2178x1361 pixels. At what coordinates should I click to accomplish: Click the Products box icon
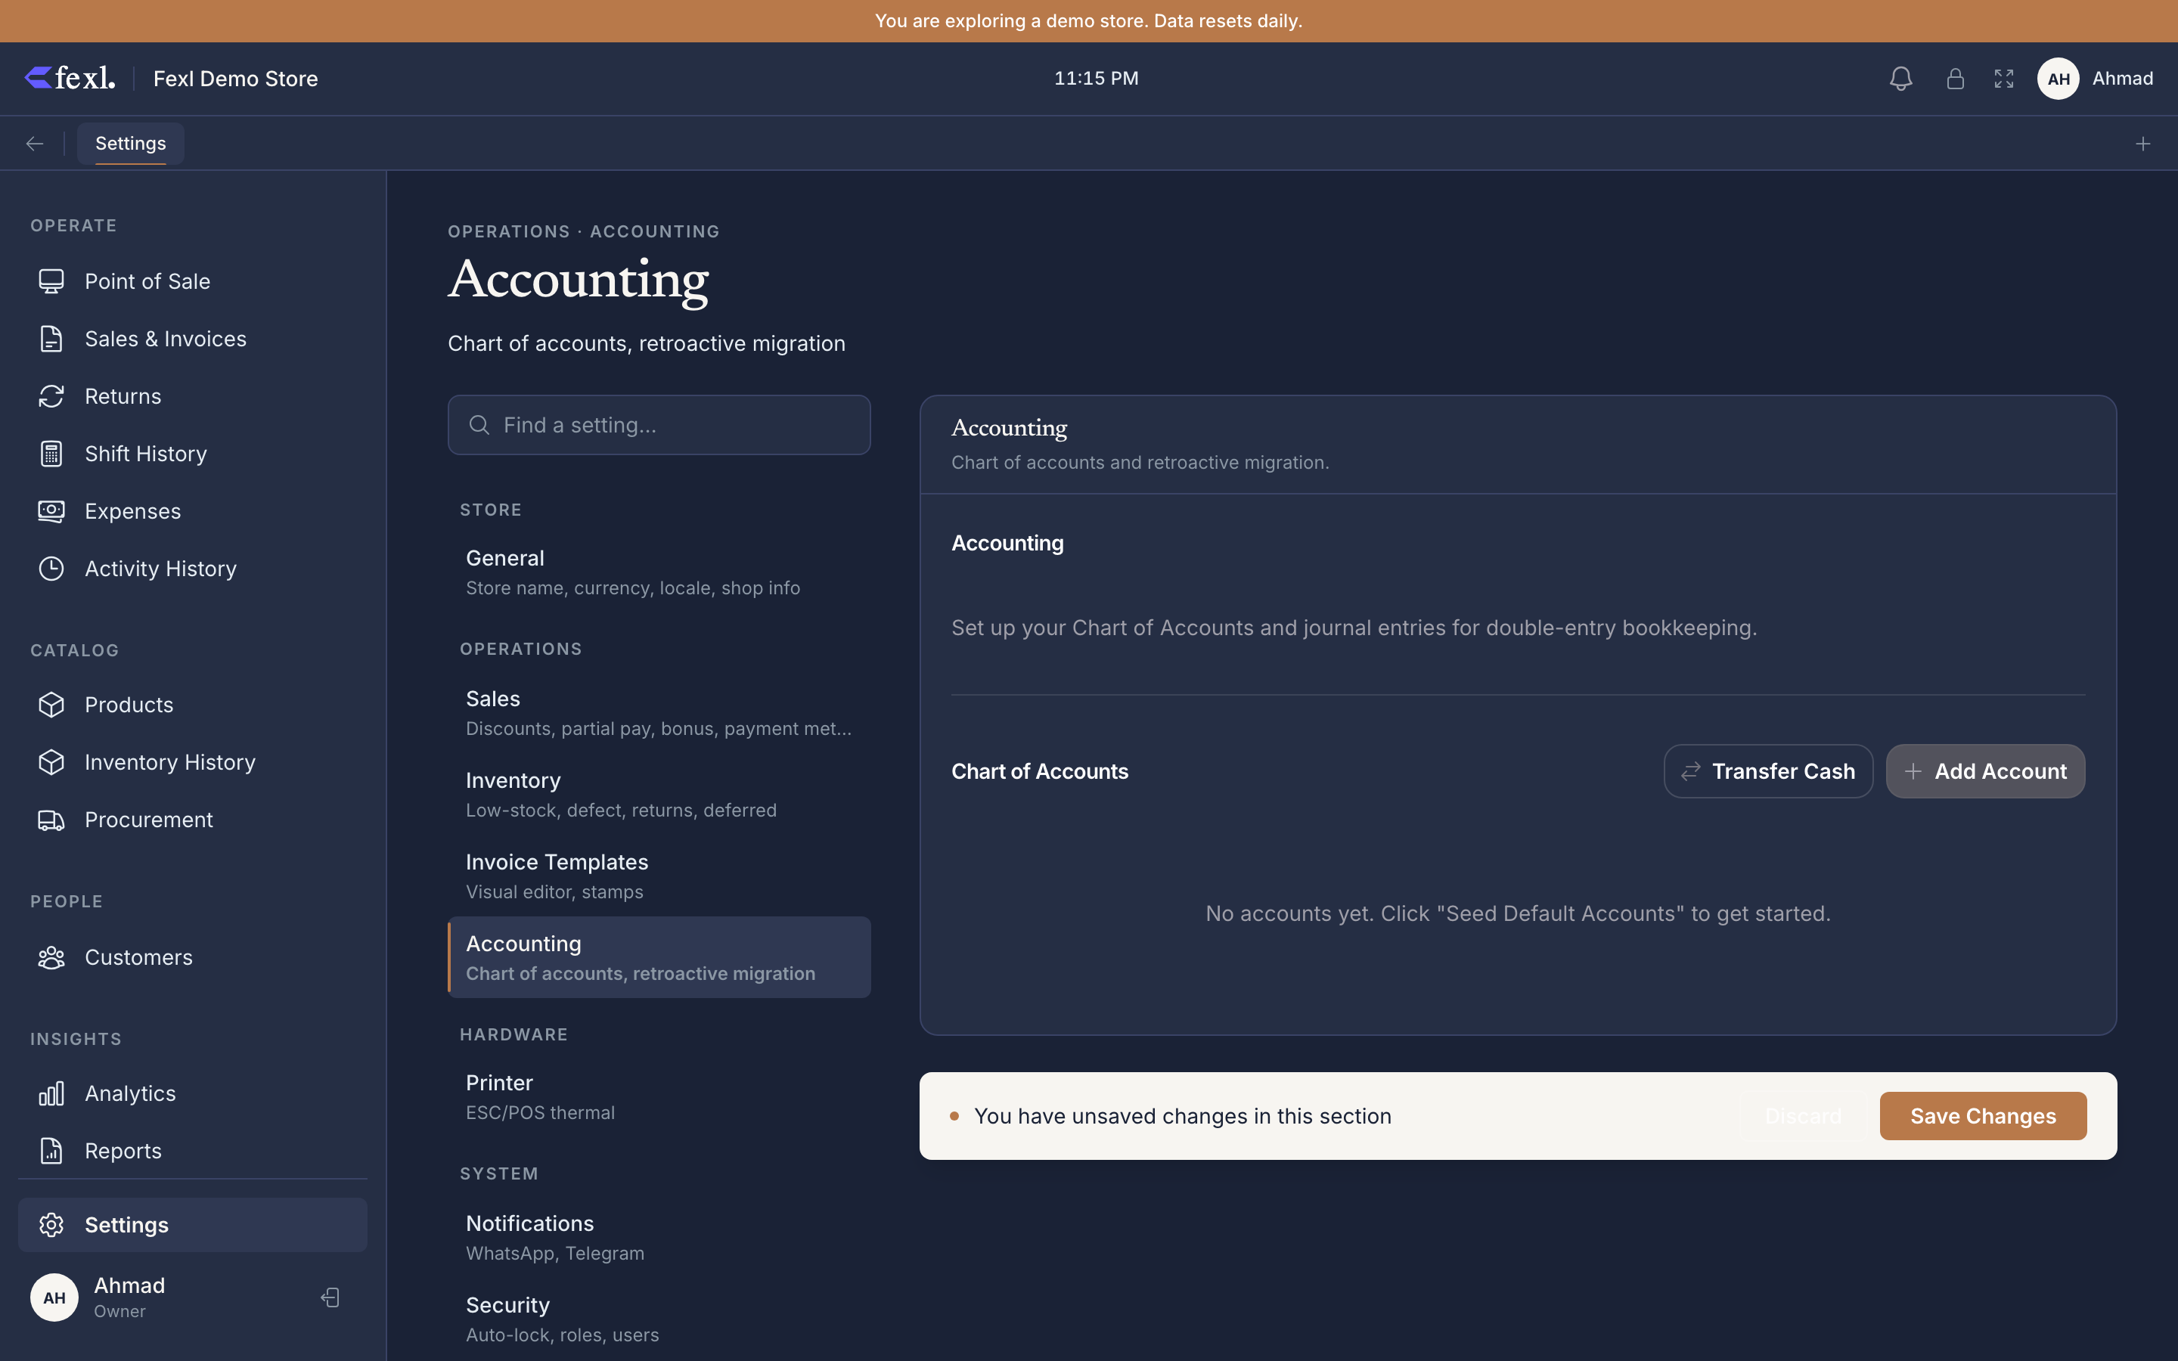(51, 705)
